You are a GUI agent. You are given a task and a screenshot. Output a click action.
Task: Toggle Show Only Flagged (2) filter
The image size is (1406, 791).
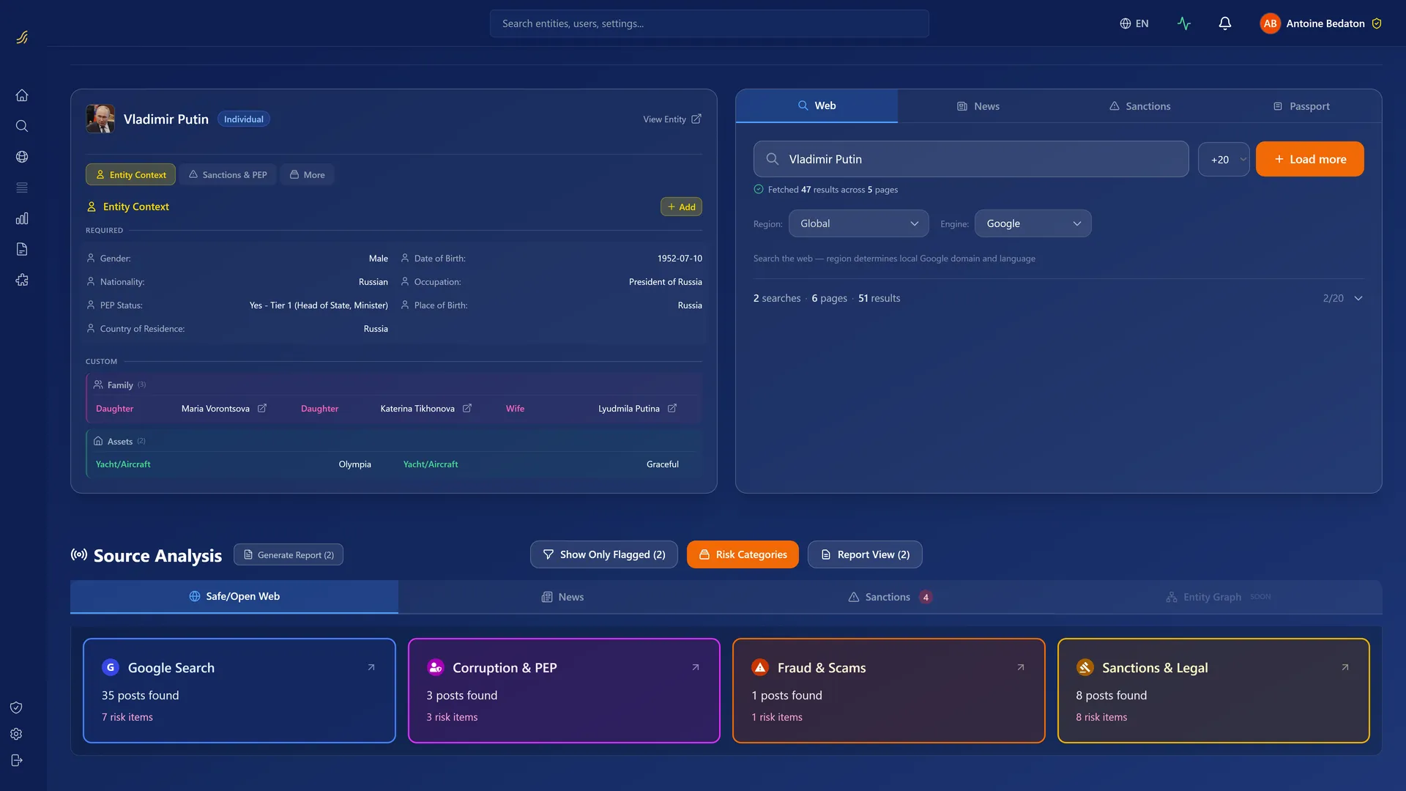604,554
